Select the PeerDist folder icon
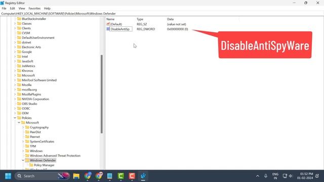Viewport: 324px width, 182px height. pos(27,132)
